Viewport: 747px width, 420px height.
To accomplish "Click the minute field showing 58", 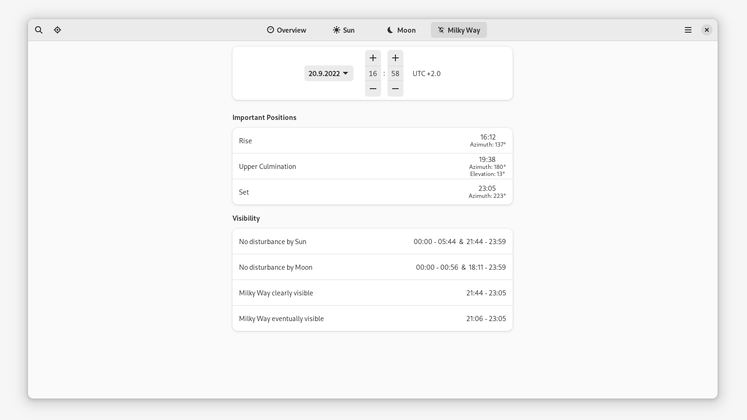I will (395, 73).
